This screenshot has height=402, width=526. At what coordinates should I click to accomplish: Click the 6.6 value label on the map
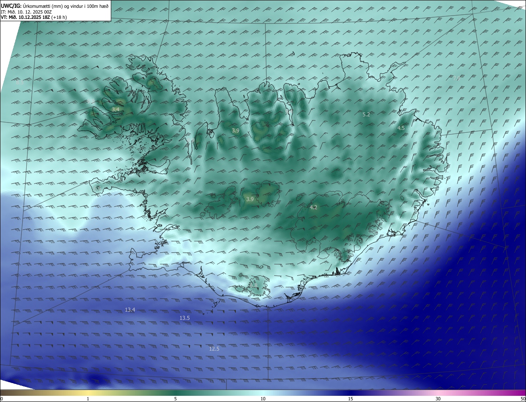pos(98,188)
